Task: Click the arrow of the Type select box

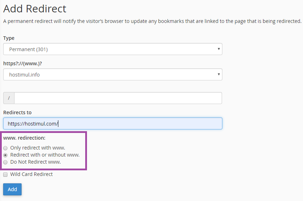Action: coord(219,49)
